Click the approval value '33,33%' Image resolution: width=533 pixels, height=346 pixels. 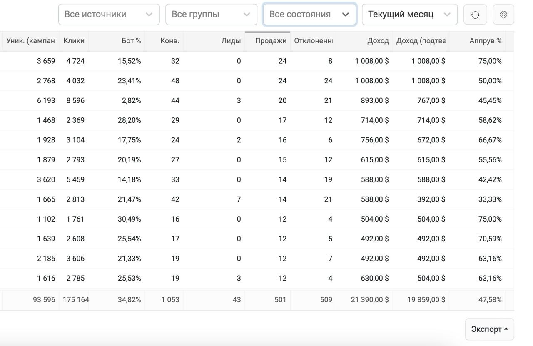(x=490, y=199)
